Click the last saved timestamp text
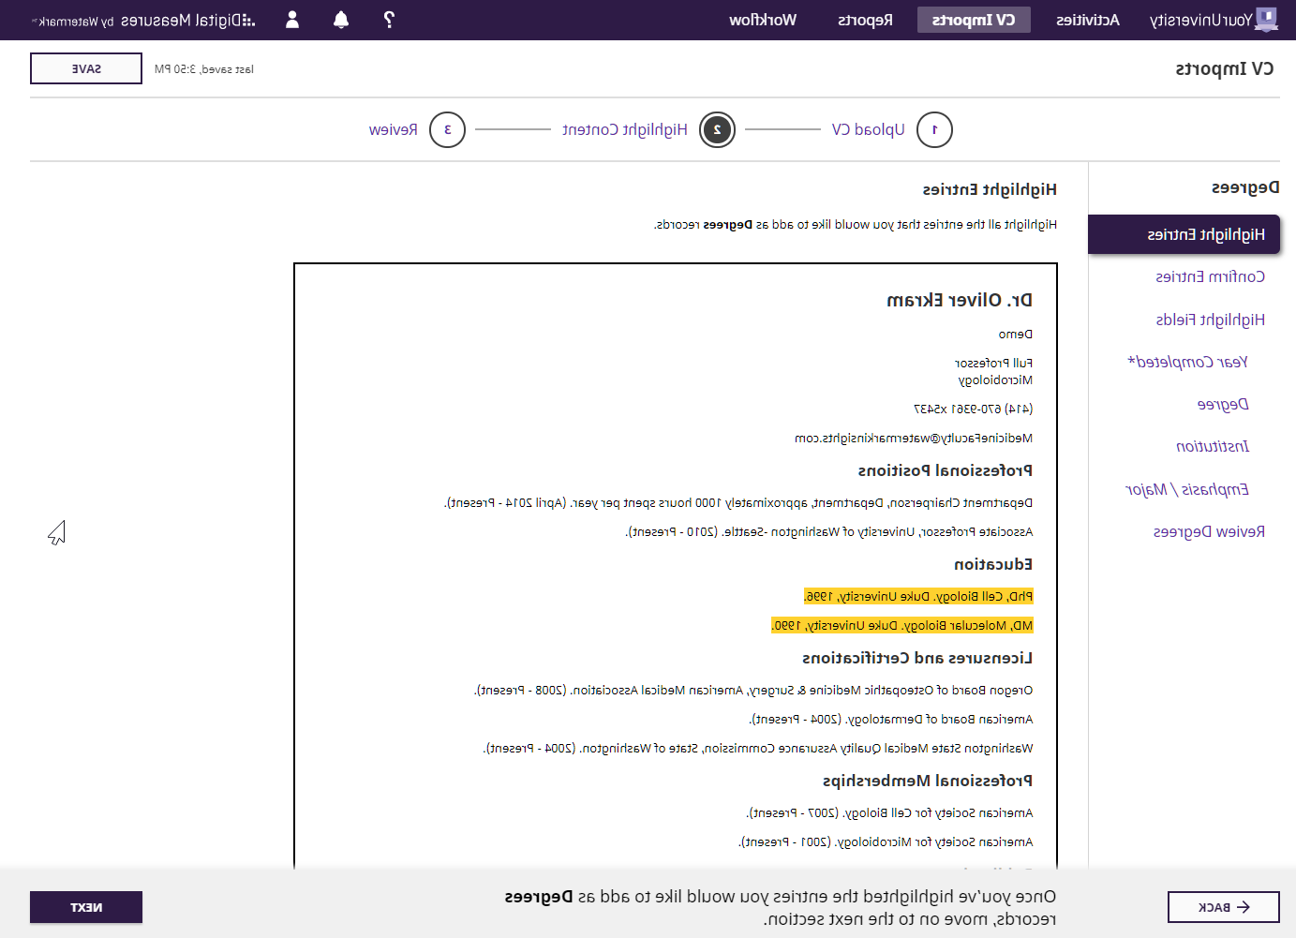 tap(203, 68)
